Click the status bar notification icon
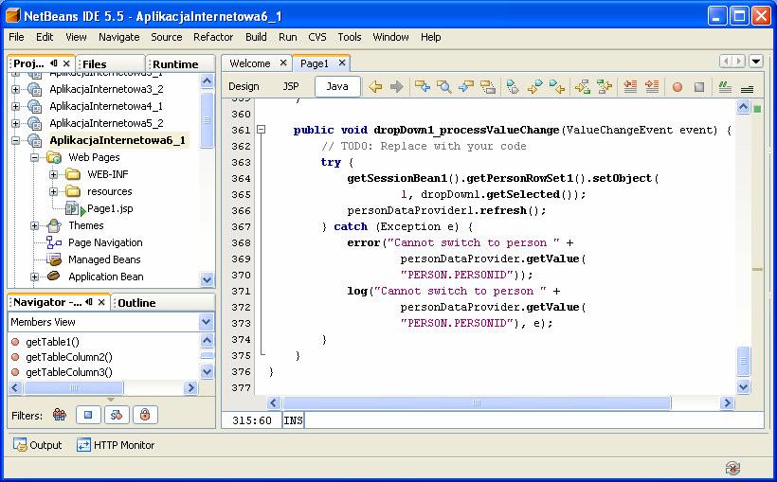The image size is (777, 482). pos(732,468)
